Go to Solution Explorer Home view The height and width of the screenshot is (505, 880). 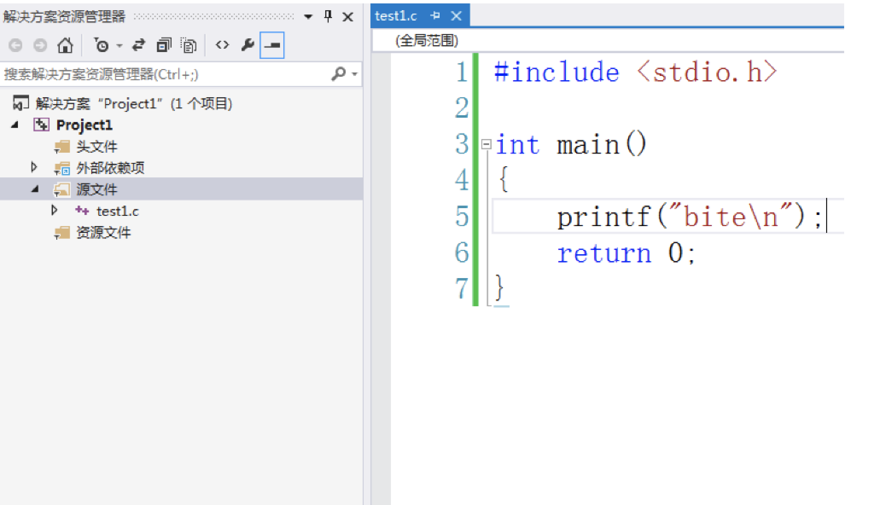click(65, 45)
